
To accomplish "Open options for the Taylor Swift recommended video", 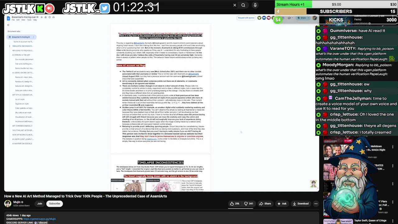I will (x=393, y=221).
